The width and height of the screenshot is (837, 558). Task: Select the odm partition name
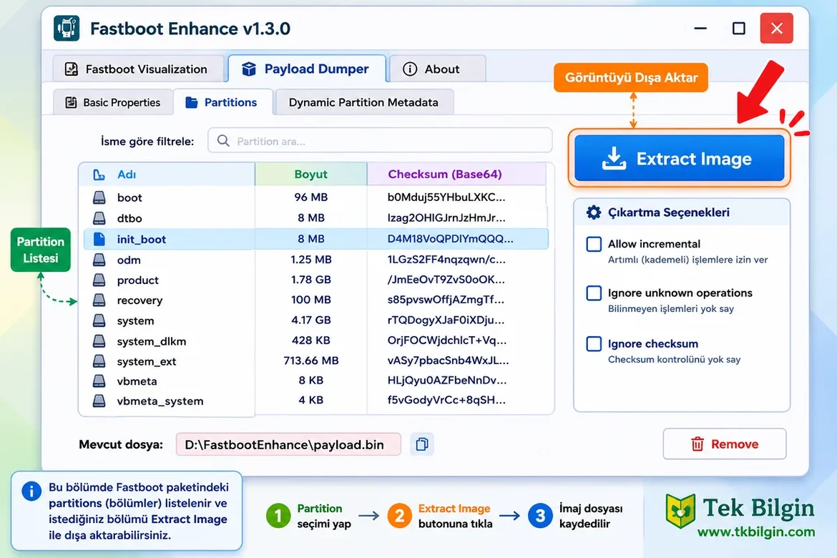point(129,260)
